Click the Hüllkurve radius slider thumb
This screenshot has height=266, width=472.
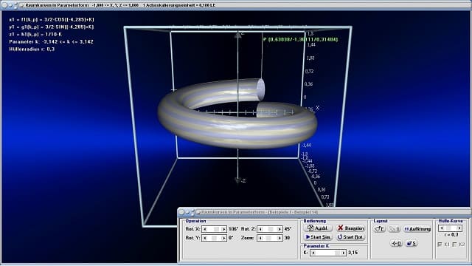449,228
